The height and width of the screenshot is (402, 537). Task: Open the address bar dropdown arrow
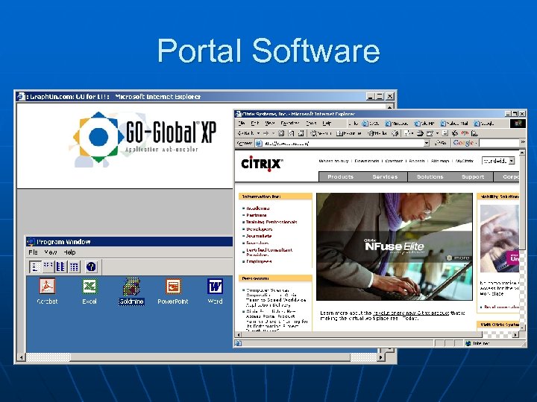(x=427, y=143)
